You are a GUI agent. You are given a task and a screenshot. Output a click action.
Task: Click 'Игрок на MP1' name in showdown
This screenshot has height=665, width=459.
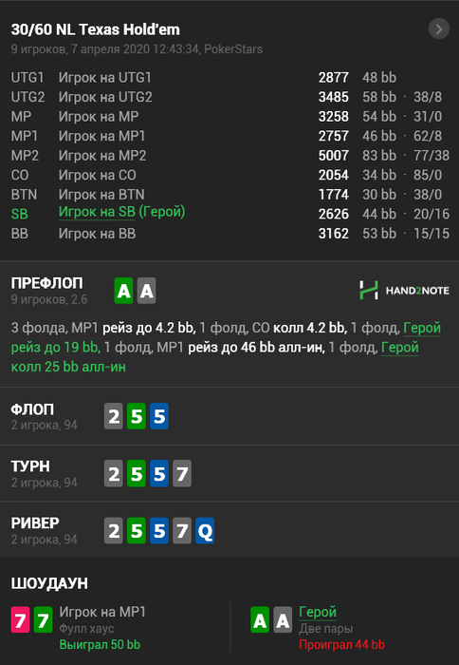pyautogui.click(x=102, y=612)
